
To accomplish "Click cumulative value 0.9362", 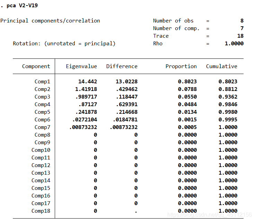I will [228, 97].
